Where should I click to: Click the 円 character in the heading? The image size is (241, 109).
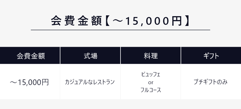point(177,21)
